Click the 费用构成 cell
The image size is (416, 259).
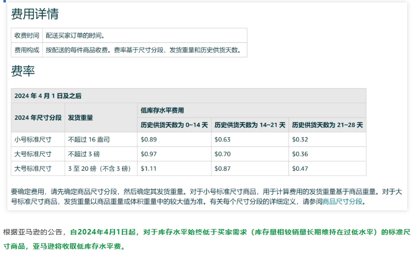coord(27,50)
